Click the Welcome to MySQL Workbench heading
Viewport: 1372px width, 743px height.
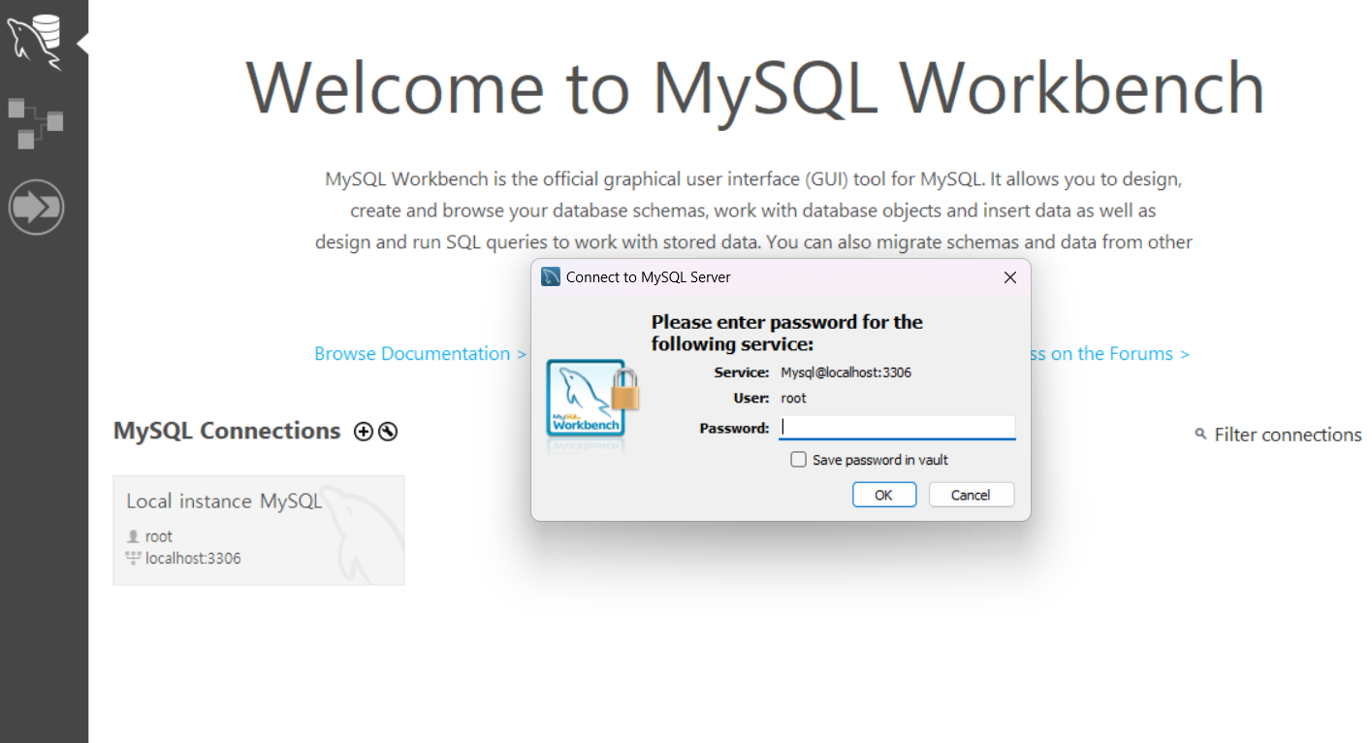[x=755, y=88]
